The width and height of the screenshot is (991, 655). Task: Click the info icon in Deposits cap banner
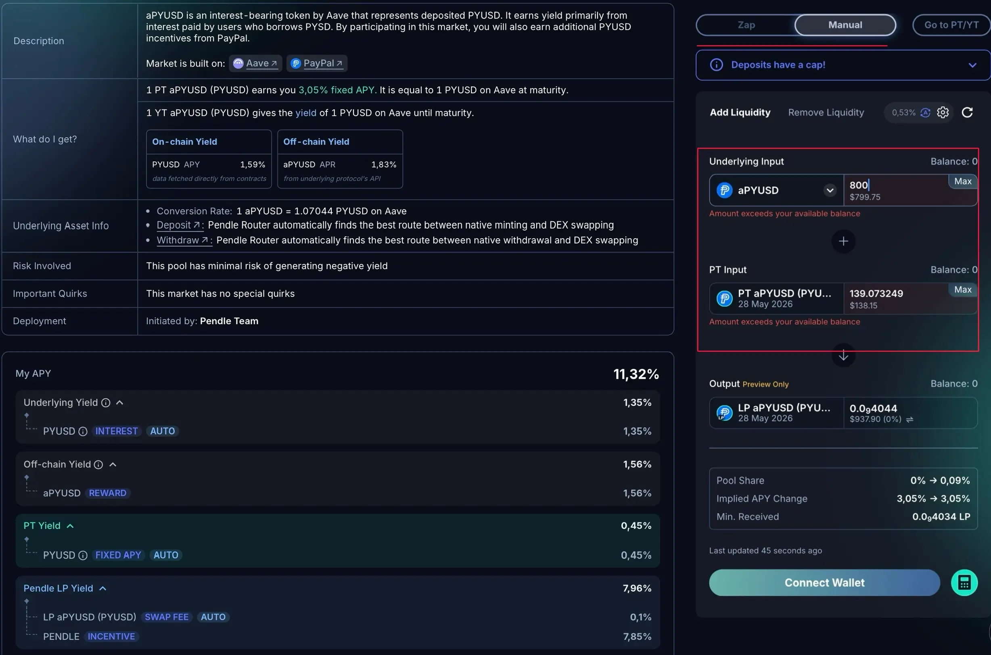coord(716,65)
